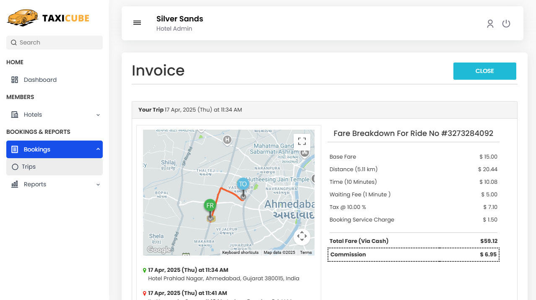
Task: Click the user profile icon in header
Action: coord(490,23)
